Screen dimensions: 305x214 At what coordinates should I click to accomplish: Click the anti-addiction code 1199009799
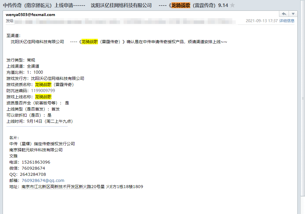[43, 91]
